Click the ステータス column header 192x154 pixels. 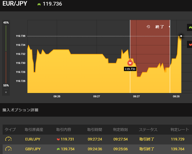[148, 130]
